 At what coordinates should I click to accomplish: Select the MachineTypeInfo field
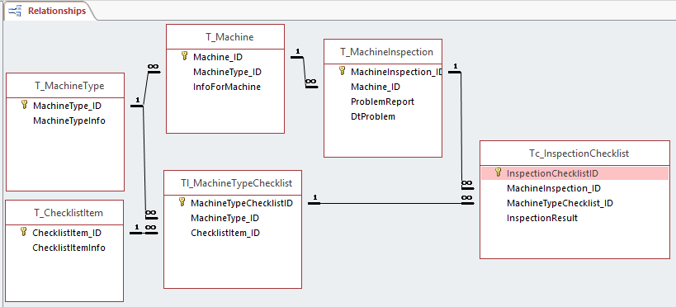pyautogui.click(x=69, y=120)
